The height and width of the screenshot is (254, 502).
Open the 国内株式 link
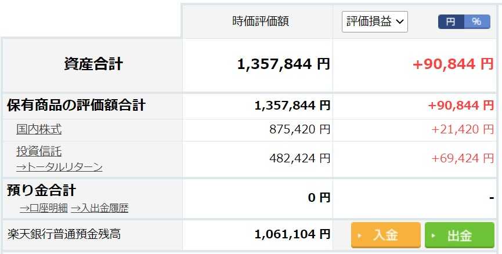coord(39,129)
